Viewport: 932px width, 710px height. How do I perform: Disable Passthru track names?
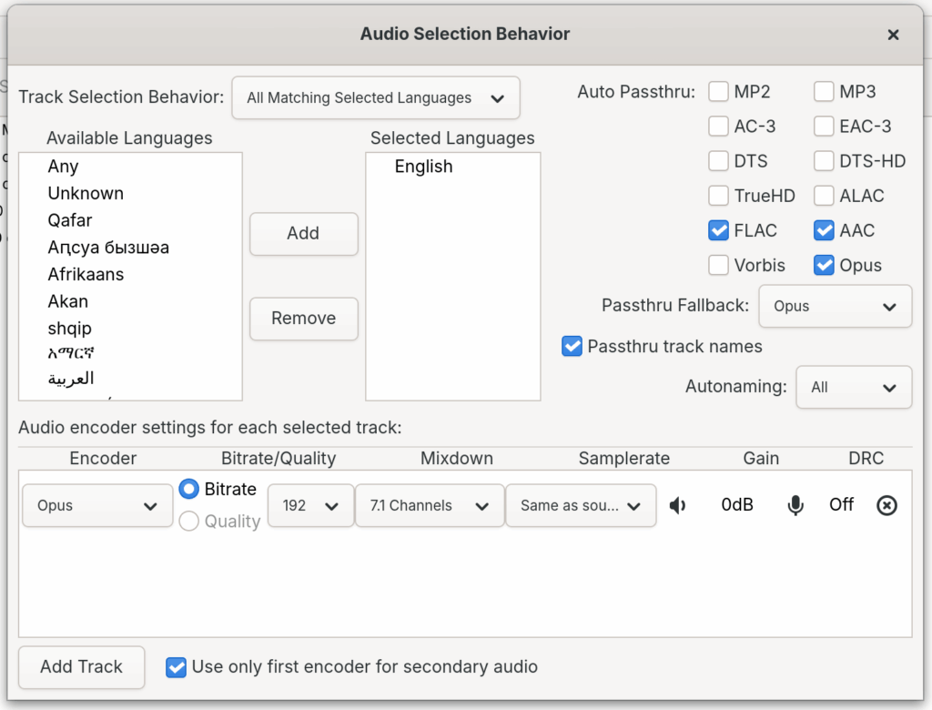(x=572, y=346)
